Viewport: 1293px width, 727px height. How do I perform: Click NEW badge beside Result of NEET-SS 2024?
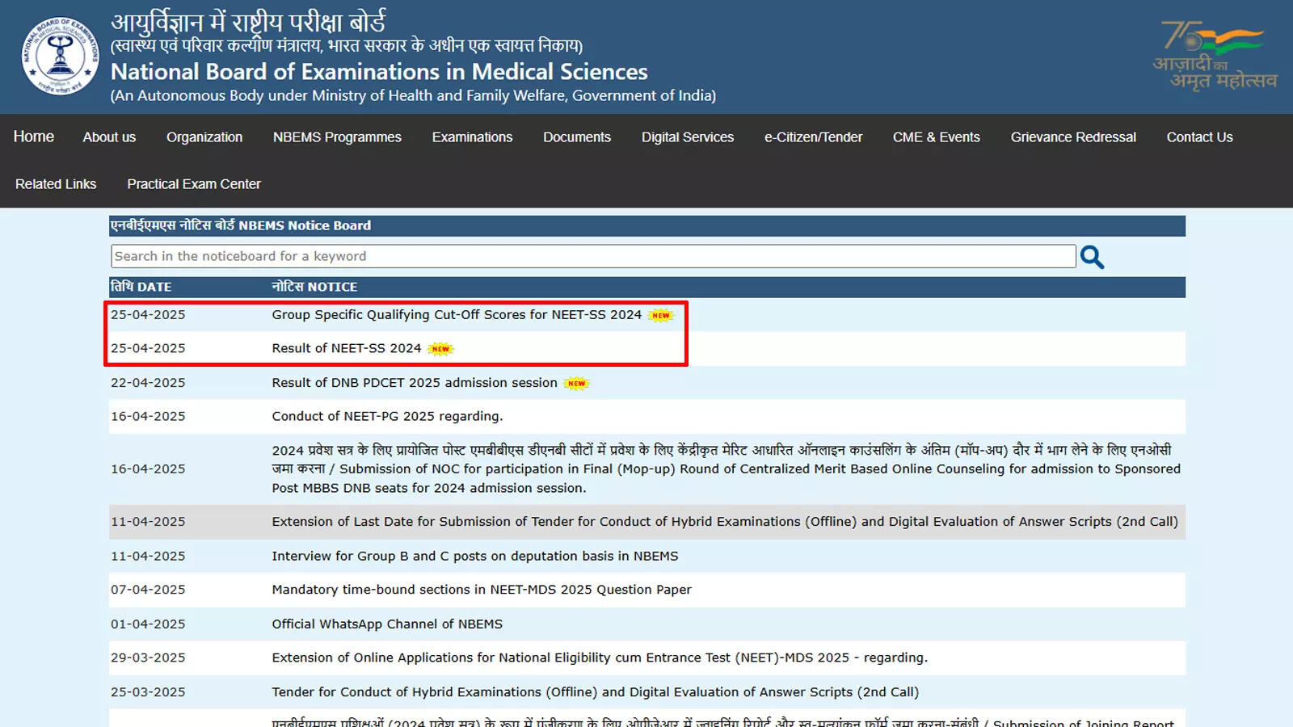440,349
